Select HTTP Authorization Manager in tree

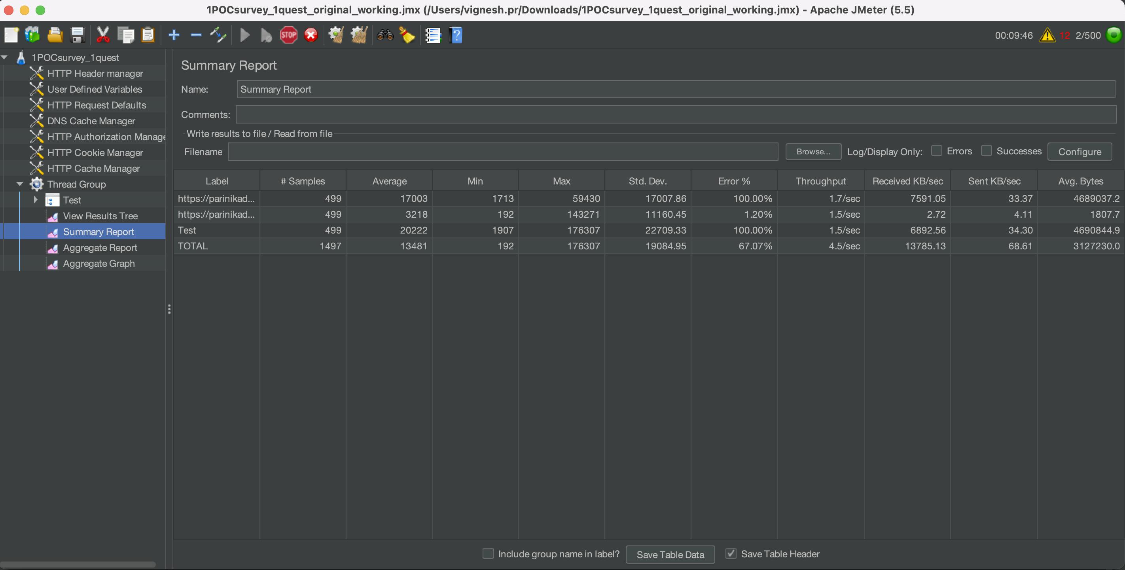[106, 137]
